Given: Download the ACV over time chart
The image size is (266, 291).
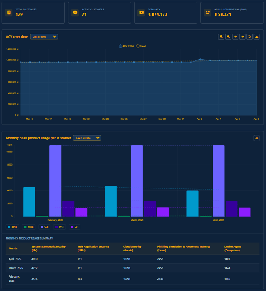Looking at the screenshot, I should [257, 37].
